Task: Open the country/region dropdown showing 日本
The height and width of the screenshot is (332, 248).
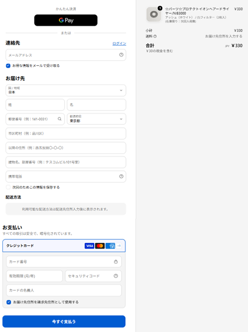Action: [66, 90]
